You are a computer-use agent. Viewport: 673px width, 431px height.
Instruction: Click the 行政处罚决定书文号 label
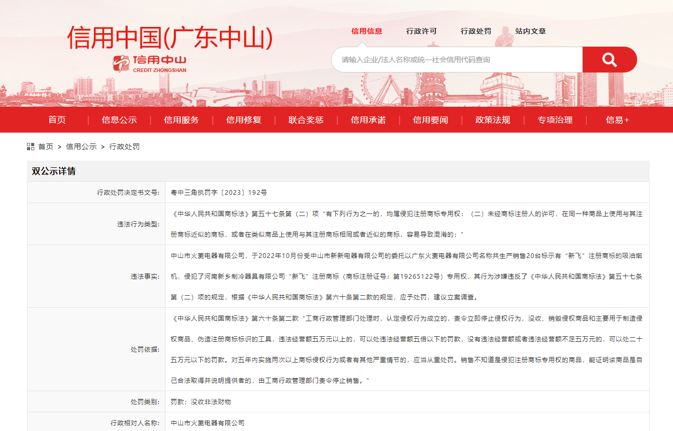pos(128,192)
